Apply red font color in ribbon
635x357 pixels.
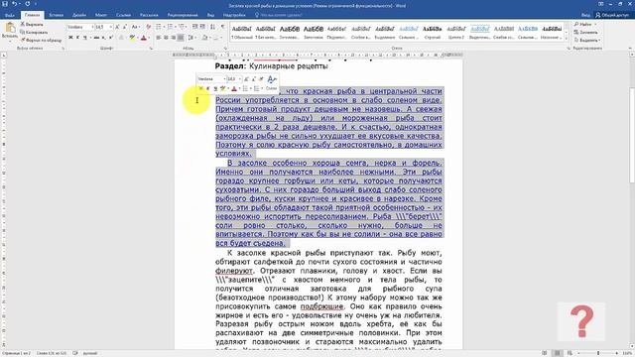[143, 38]
